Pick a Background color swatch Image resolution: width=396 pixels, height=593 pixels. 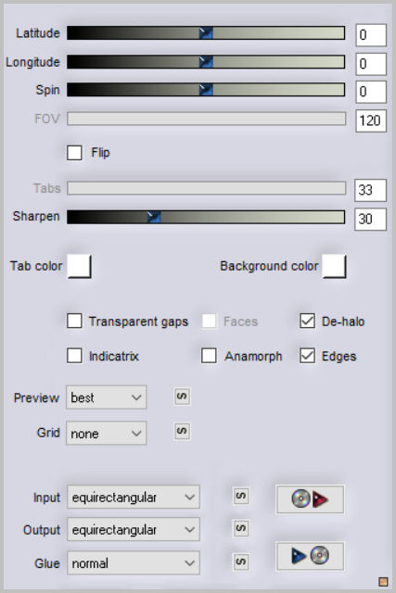334,266
